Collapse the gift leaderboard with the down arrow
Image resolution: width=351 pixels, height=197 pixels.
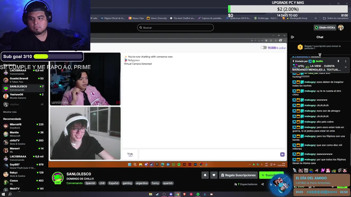[320, 55]
